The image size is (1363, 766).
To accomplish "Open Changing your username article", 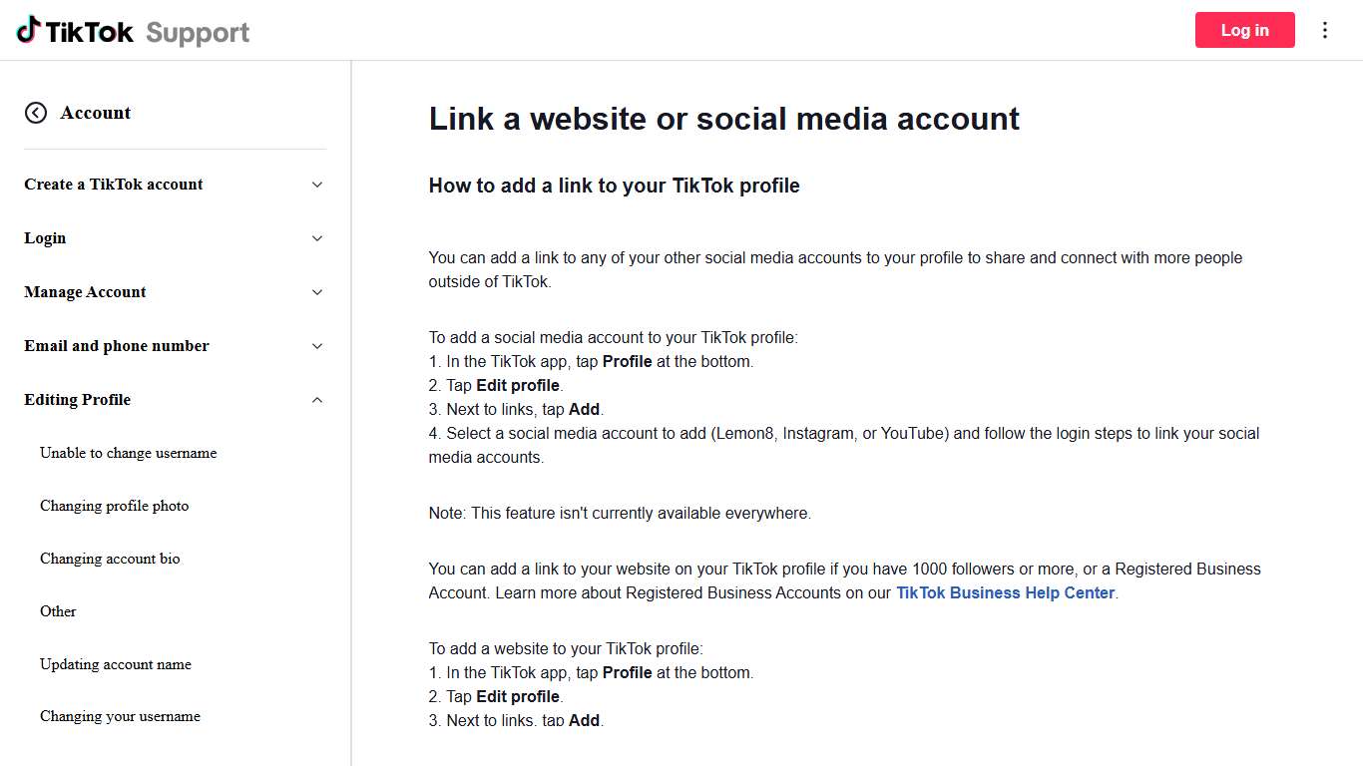I will [120, 716].
